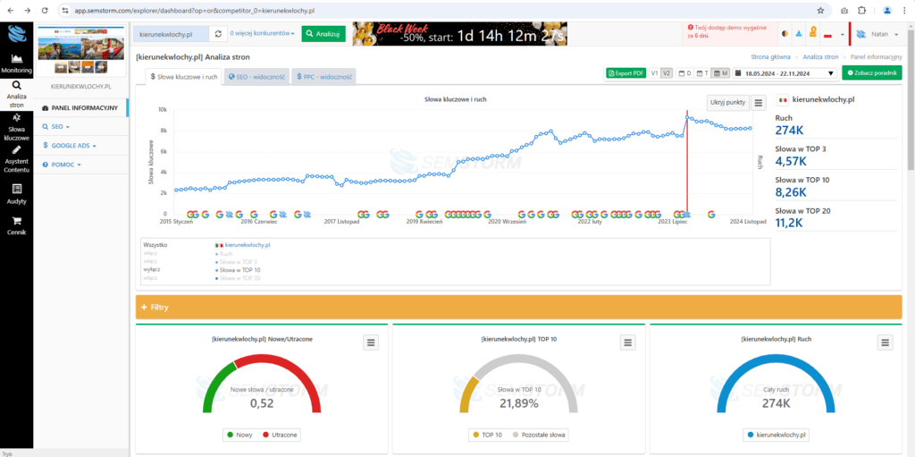Enable the Ruch series in chart legend

(x=224, y=254)
